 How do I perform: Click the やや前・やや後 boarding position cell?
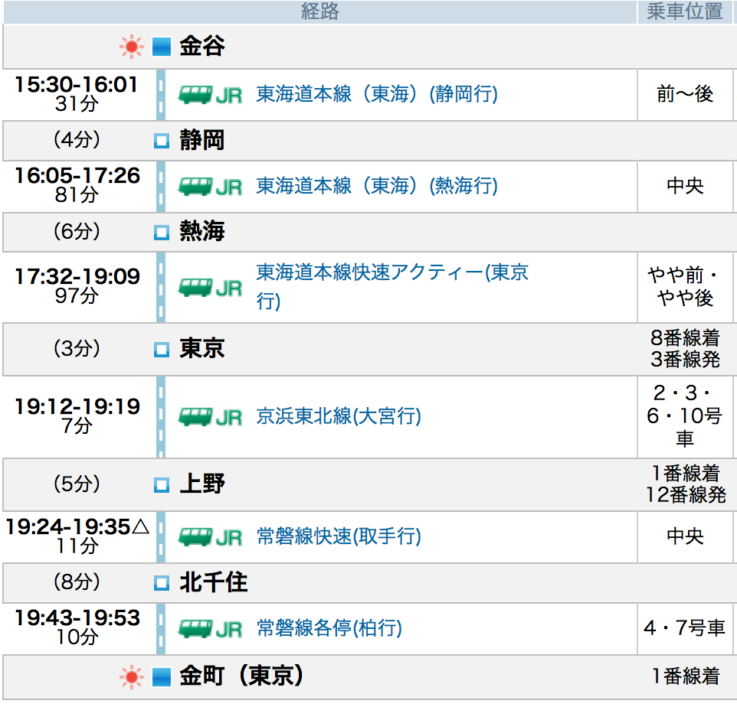pos(683,286)
